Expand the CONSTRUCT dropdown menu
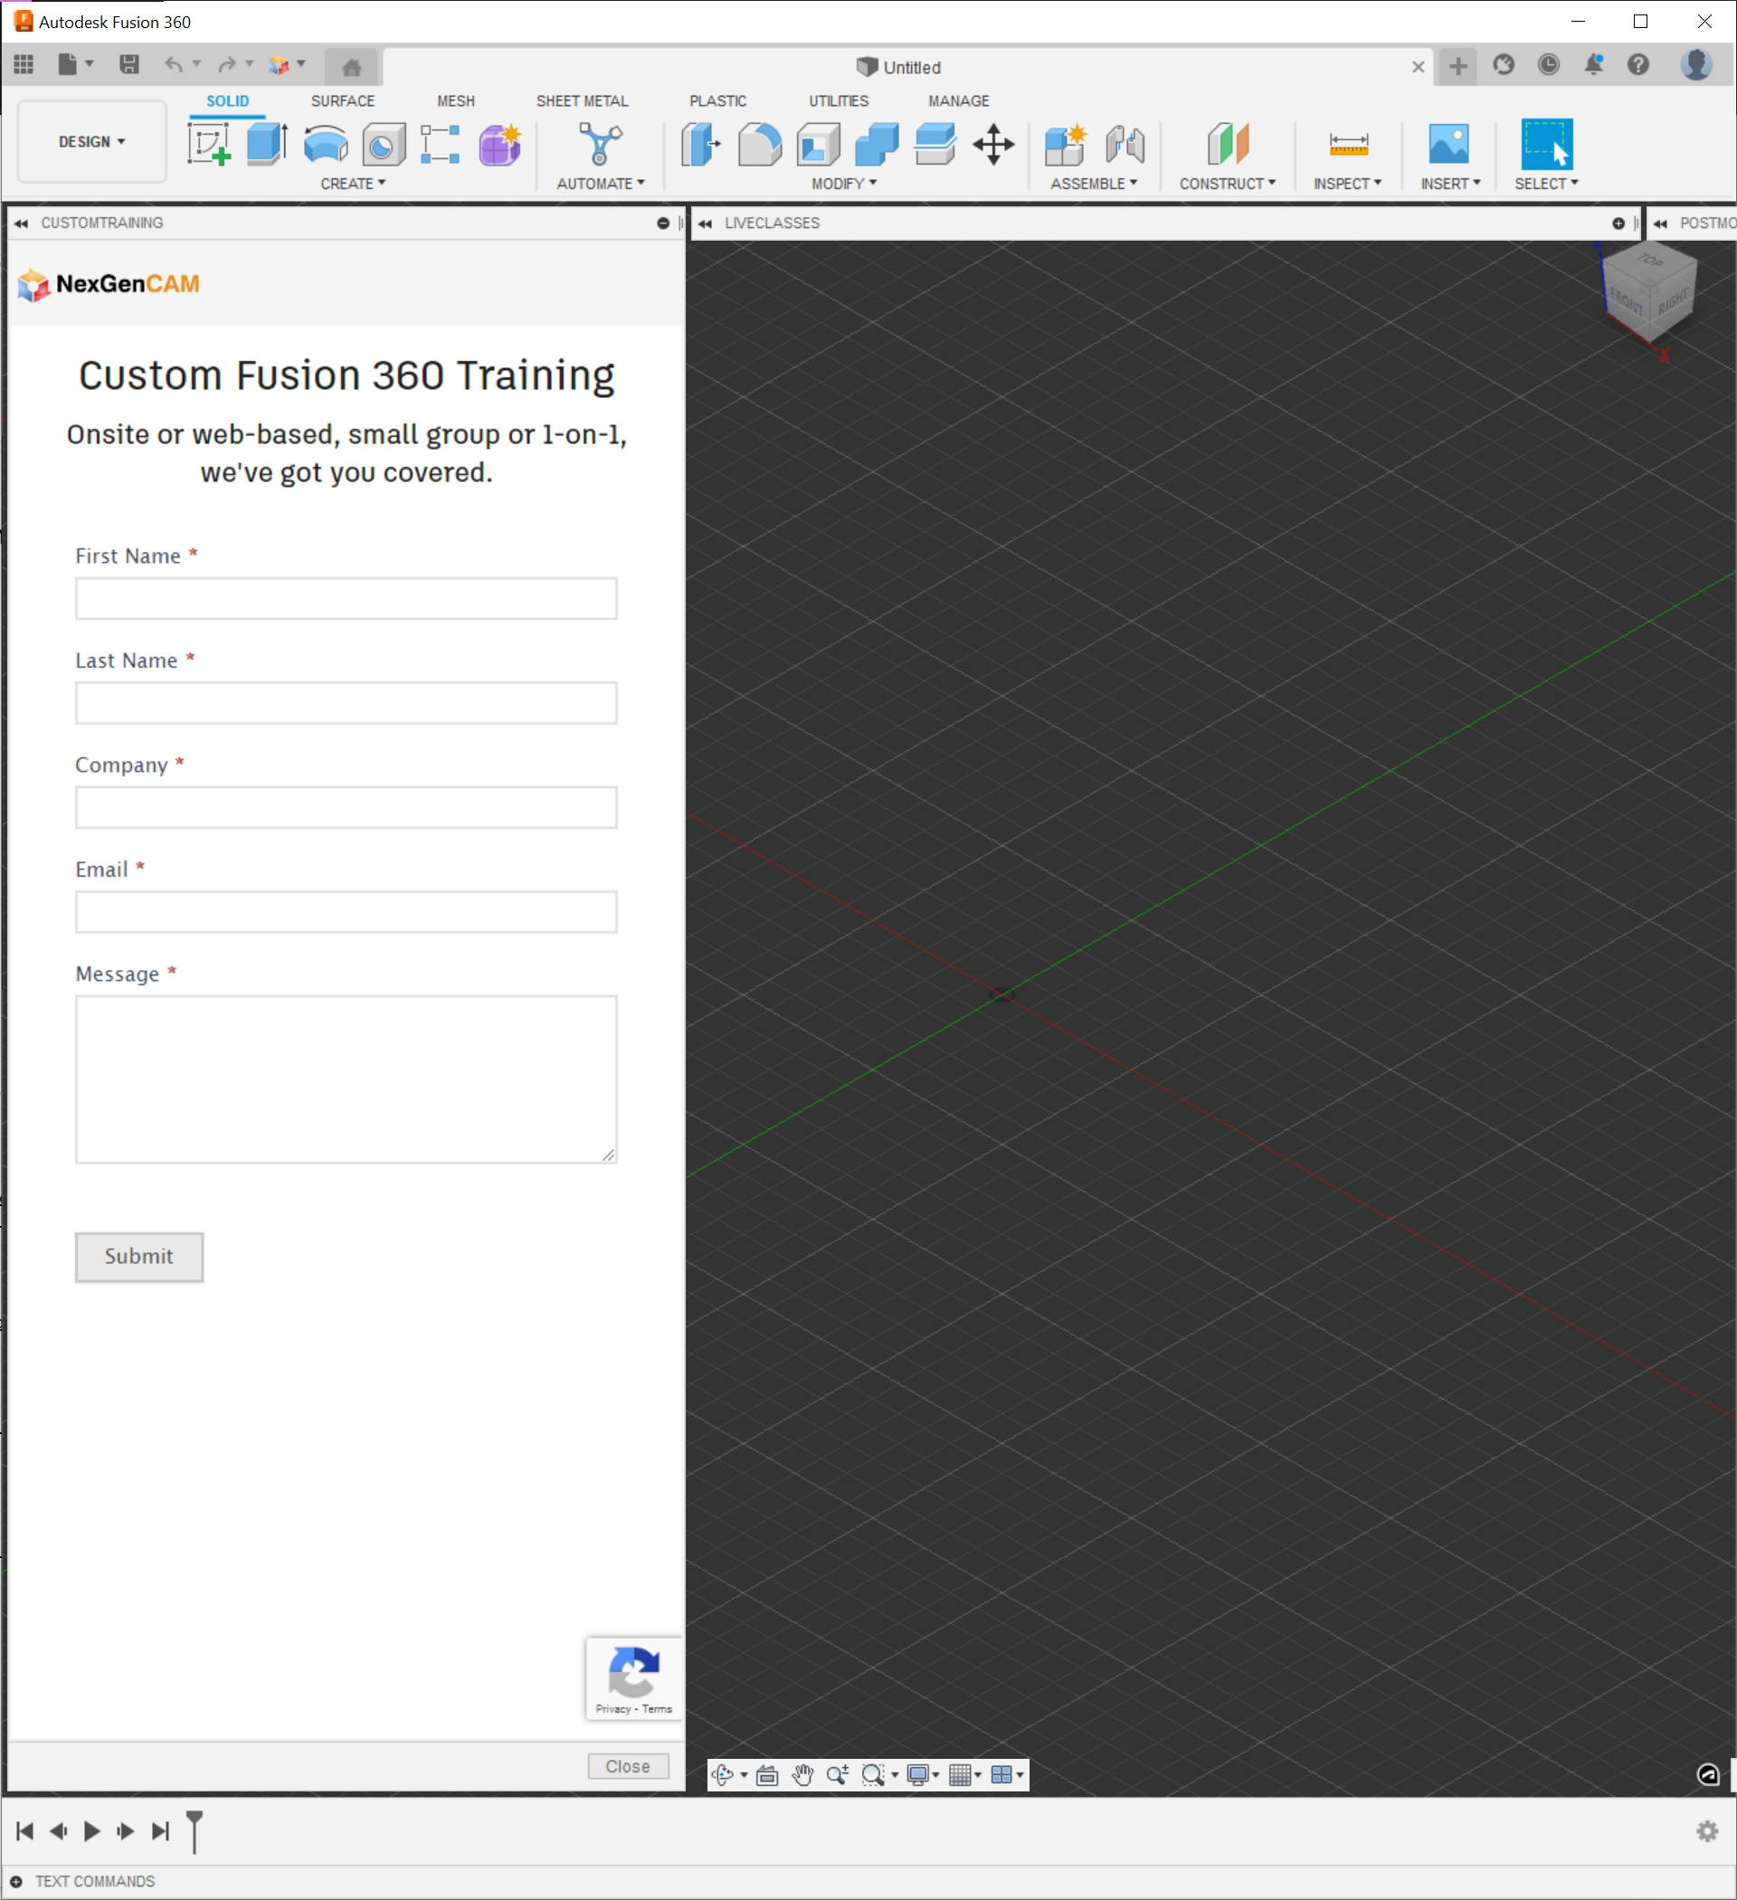The height and width of the screenshot is (1900, 1737). point(1227,184)
